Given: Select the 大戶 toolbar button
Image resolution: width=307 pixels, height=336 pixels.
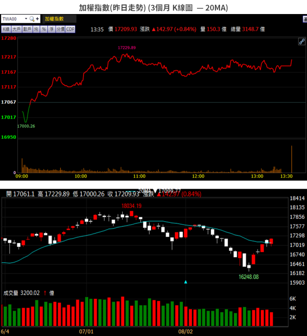Looking at the screenshot, I should [x=17, y=29].
